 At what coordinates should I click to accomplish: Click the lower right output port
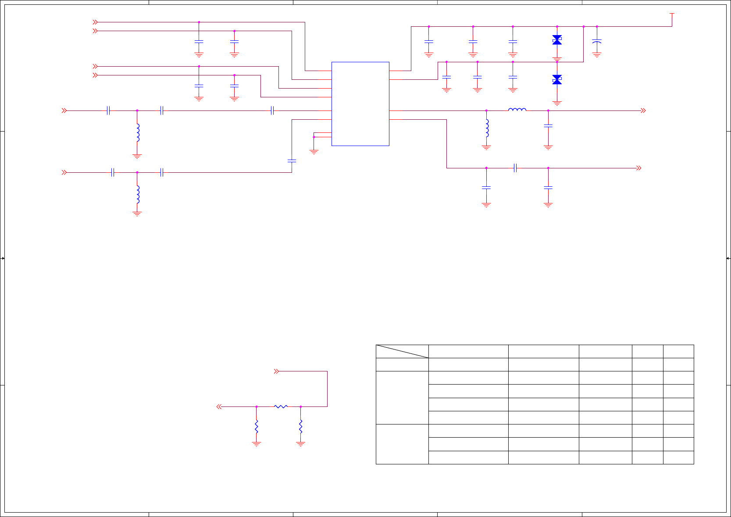[639, 168]
